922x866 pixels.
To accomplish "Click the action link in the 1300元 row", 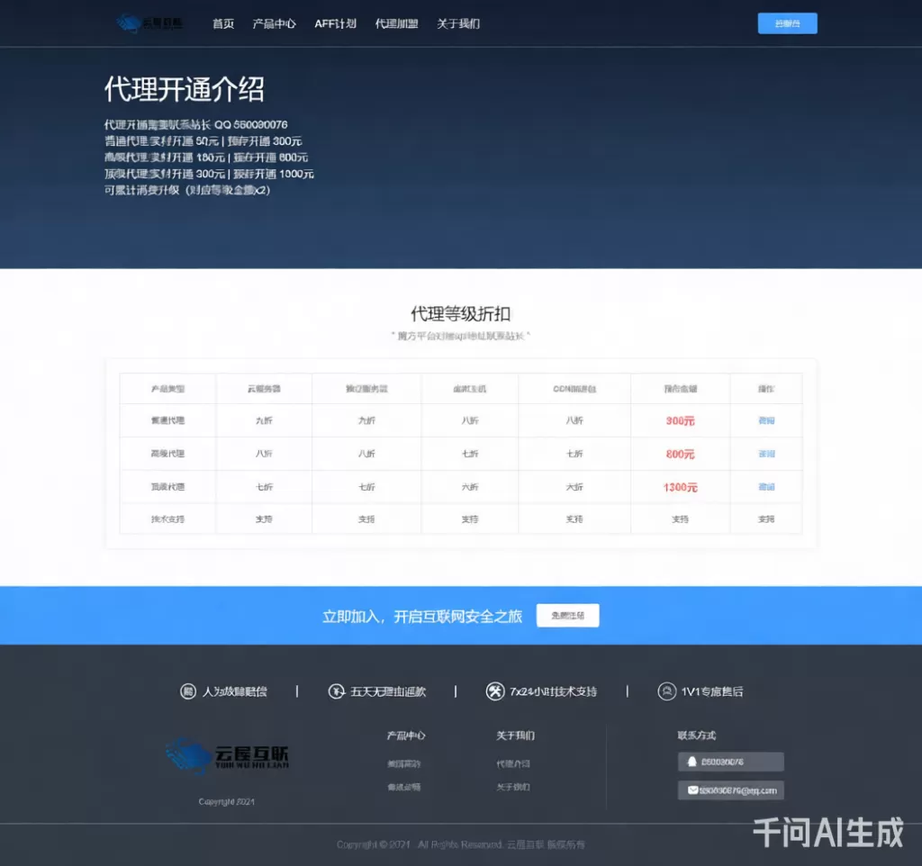I will (766, 487).
